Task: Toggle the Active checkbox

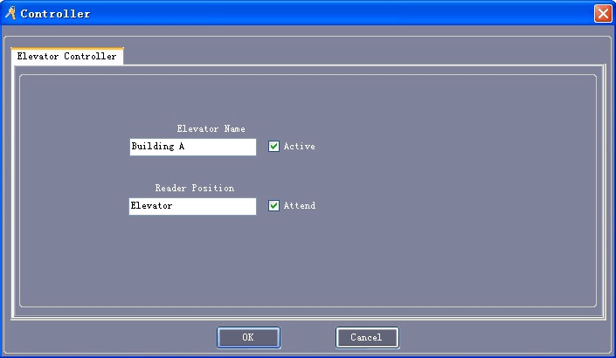Action: (273, 147)
